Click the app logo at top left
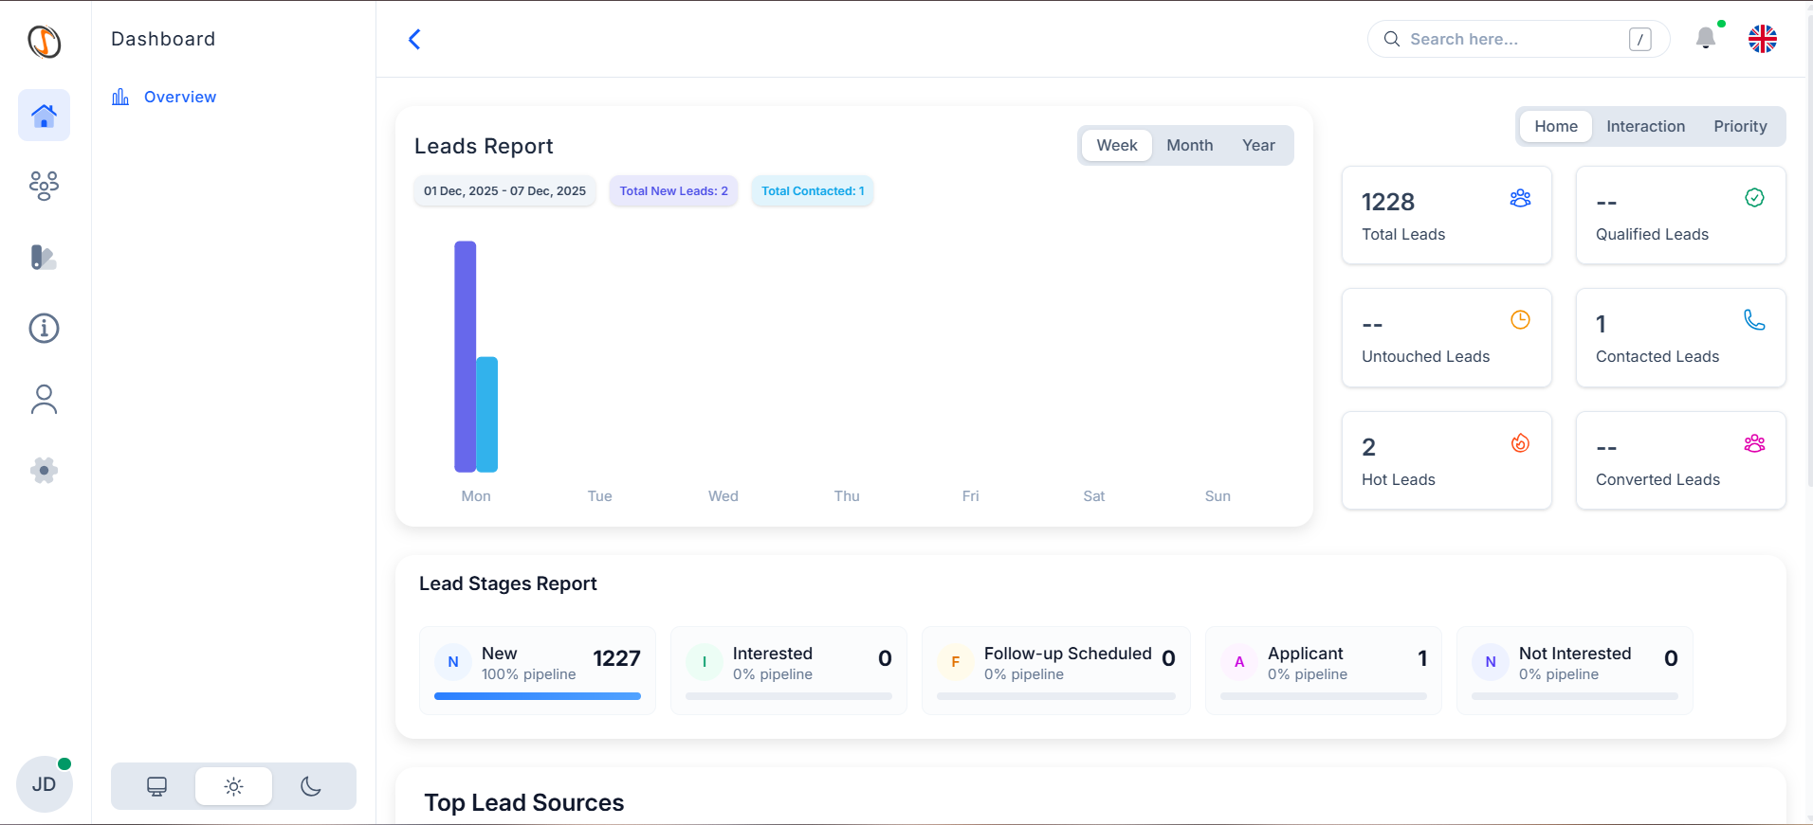1813x825 pixels. point(44,41)
